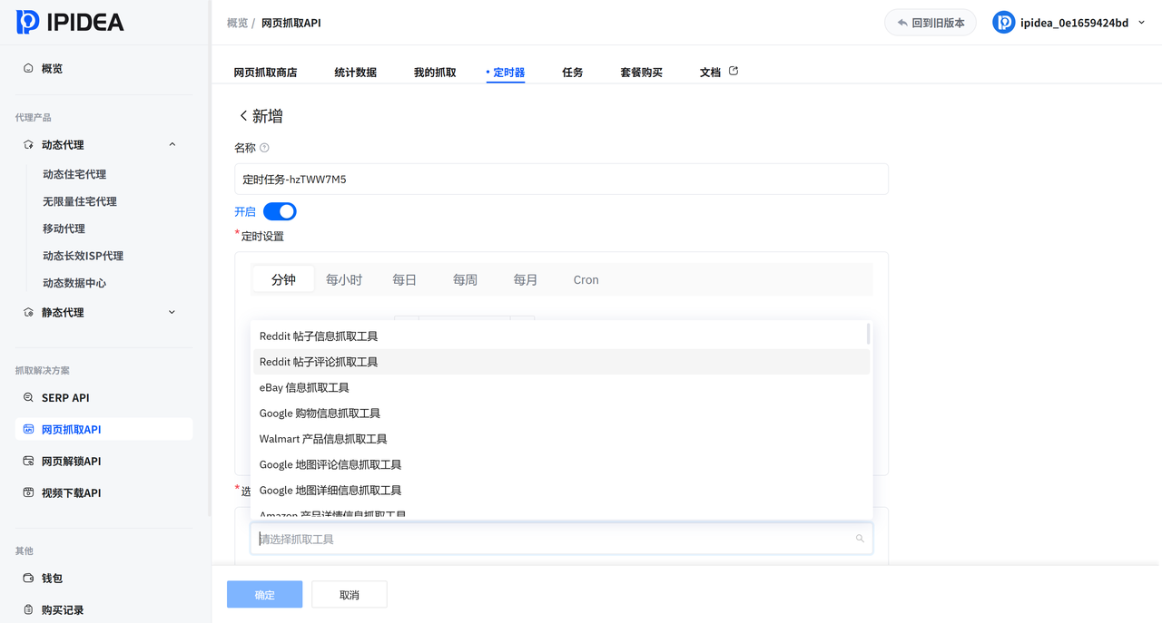Choose Google 地图详细信息抓取工具 option

point(561,491)
